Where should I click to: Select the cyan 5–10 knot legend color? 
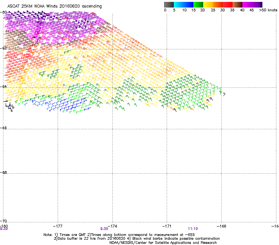(179, 5)
